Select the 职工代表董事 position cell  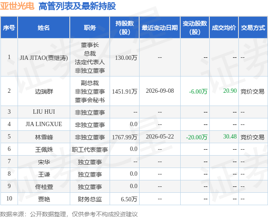(x=90, y=150)
